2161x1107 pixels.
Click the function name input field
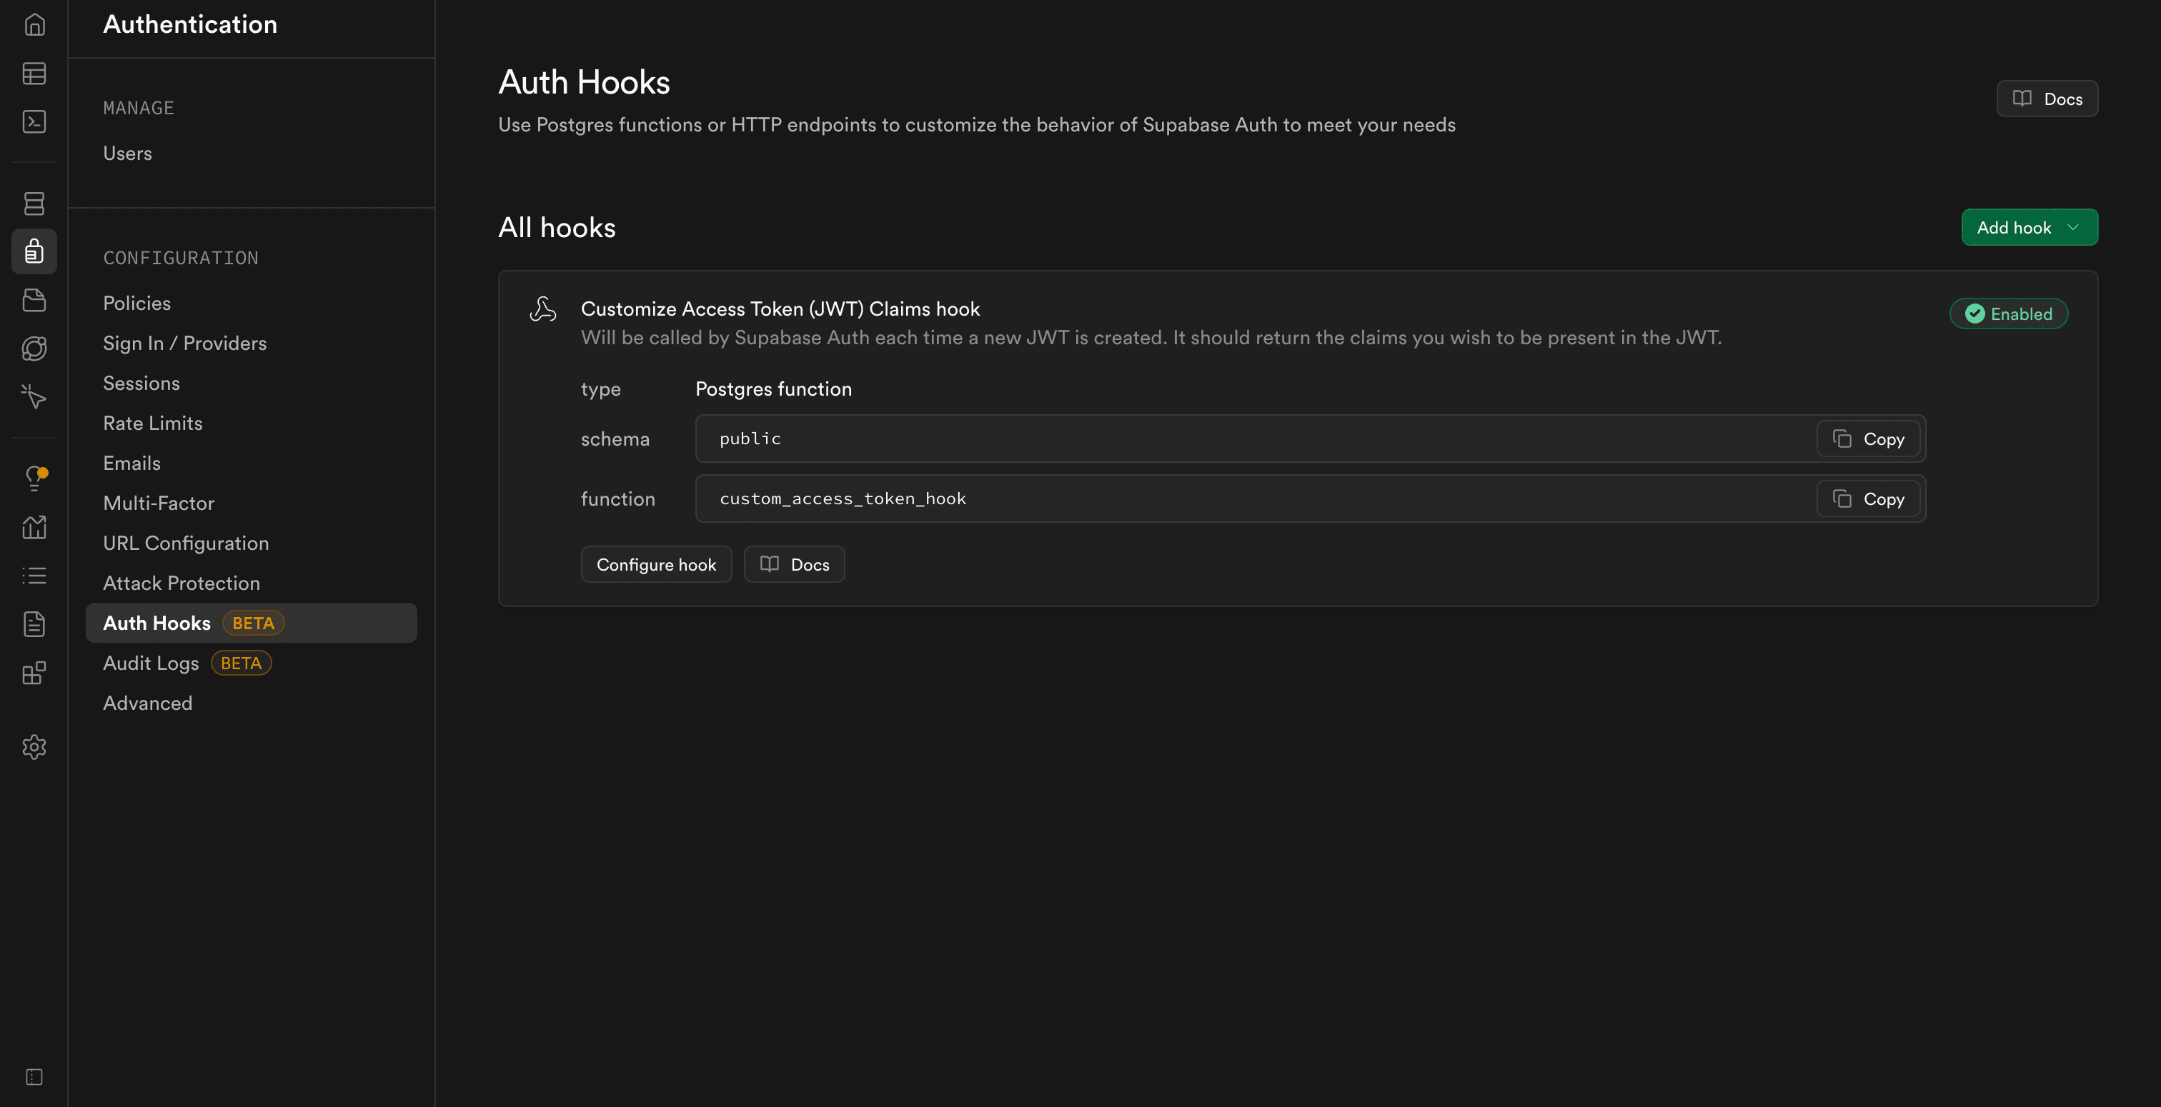1174,499
